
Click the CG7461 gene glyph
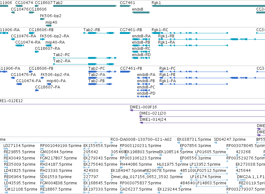coord(125,6)
